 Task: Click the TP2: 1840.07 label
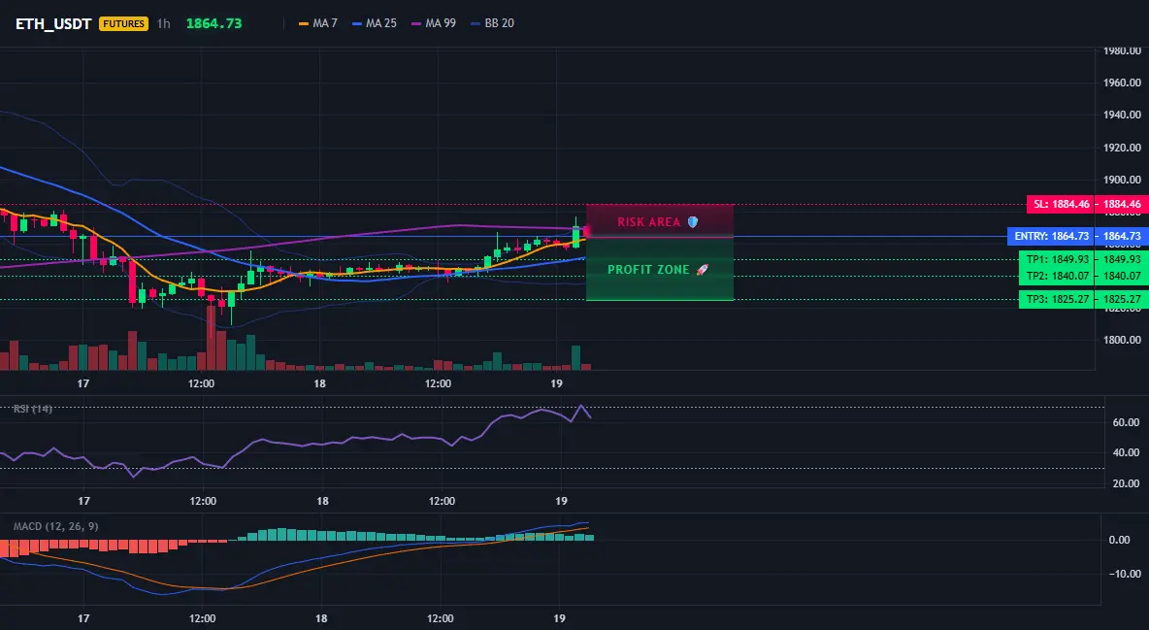pyautogui.click(x=1056, y=276)
